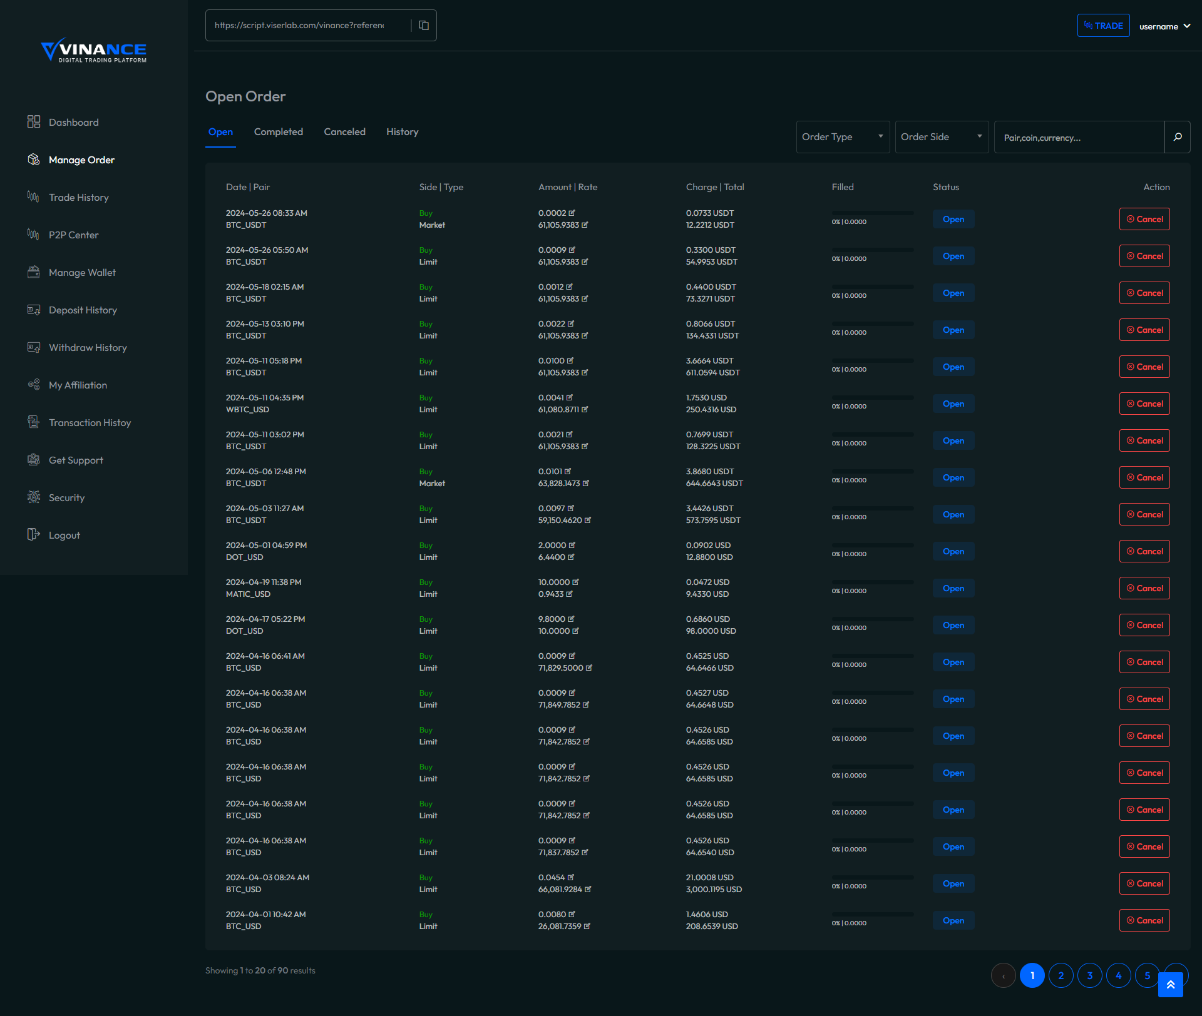Screen dimensions: 1202x1016
Task: Switch to the Canceled tab
Action: tap(344, 132)
